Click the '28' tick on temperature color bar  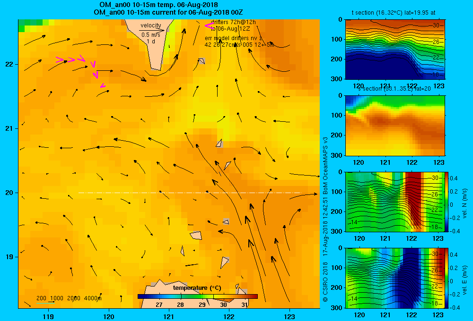(x=180, y=304)
